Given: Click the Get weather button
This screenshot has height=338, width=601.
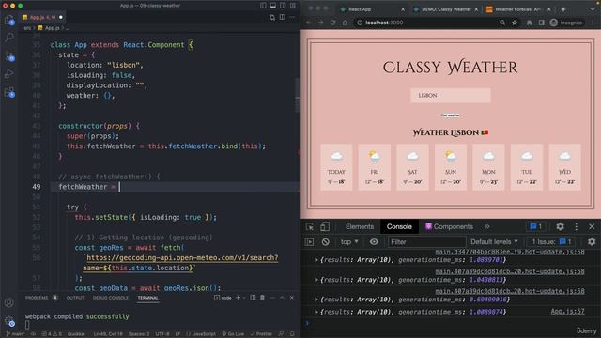Looking at the screenshot, I should [x=451, y=115].
